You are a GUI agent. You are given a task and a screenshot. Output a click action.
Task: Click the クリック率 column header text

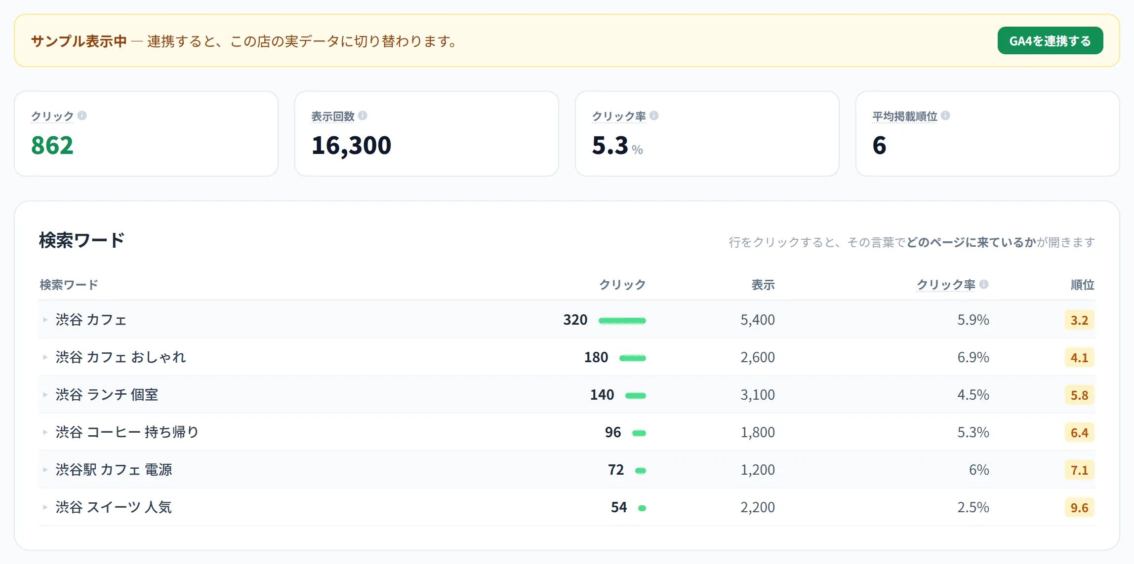(946, 285)
